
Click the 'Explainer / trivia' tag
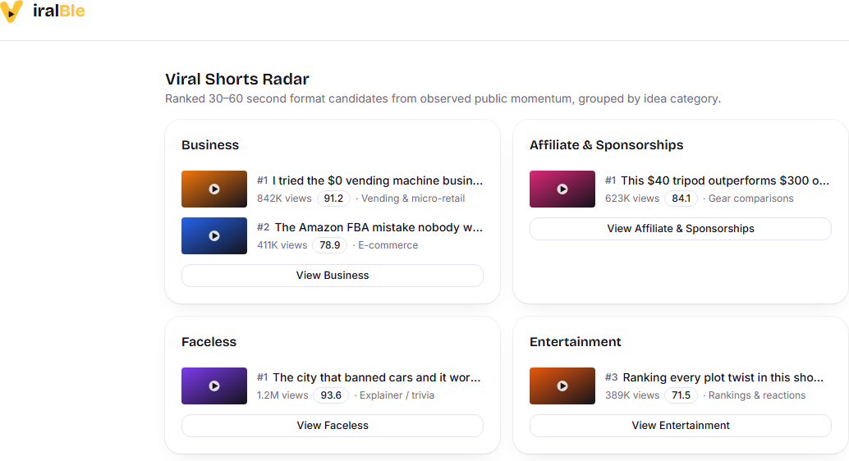coord(397,395)
